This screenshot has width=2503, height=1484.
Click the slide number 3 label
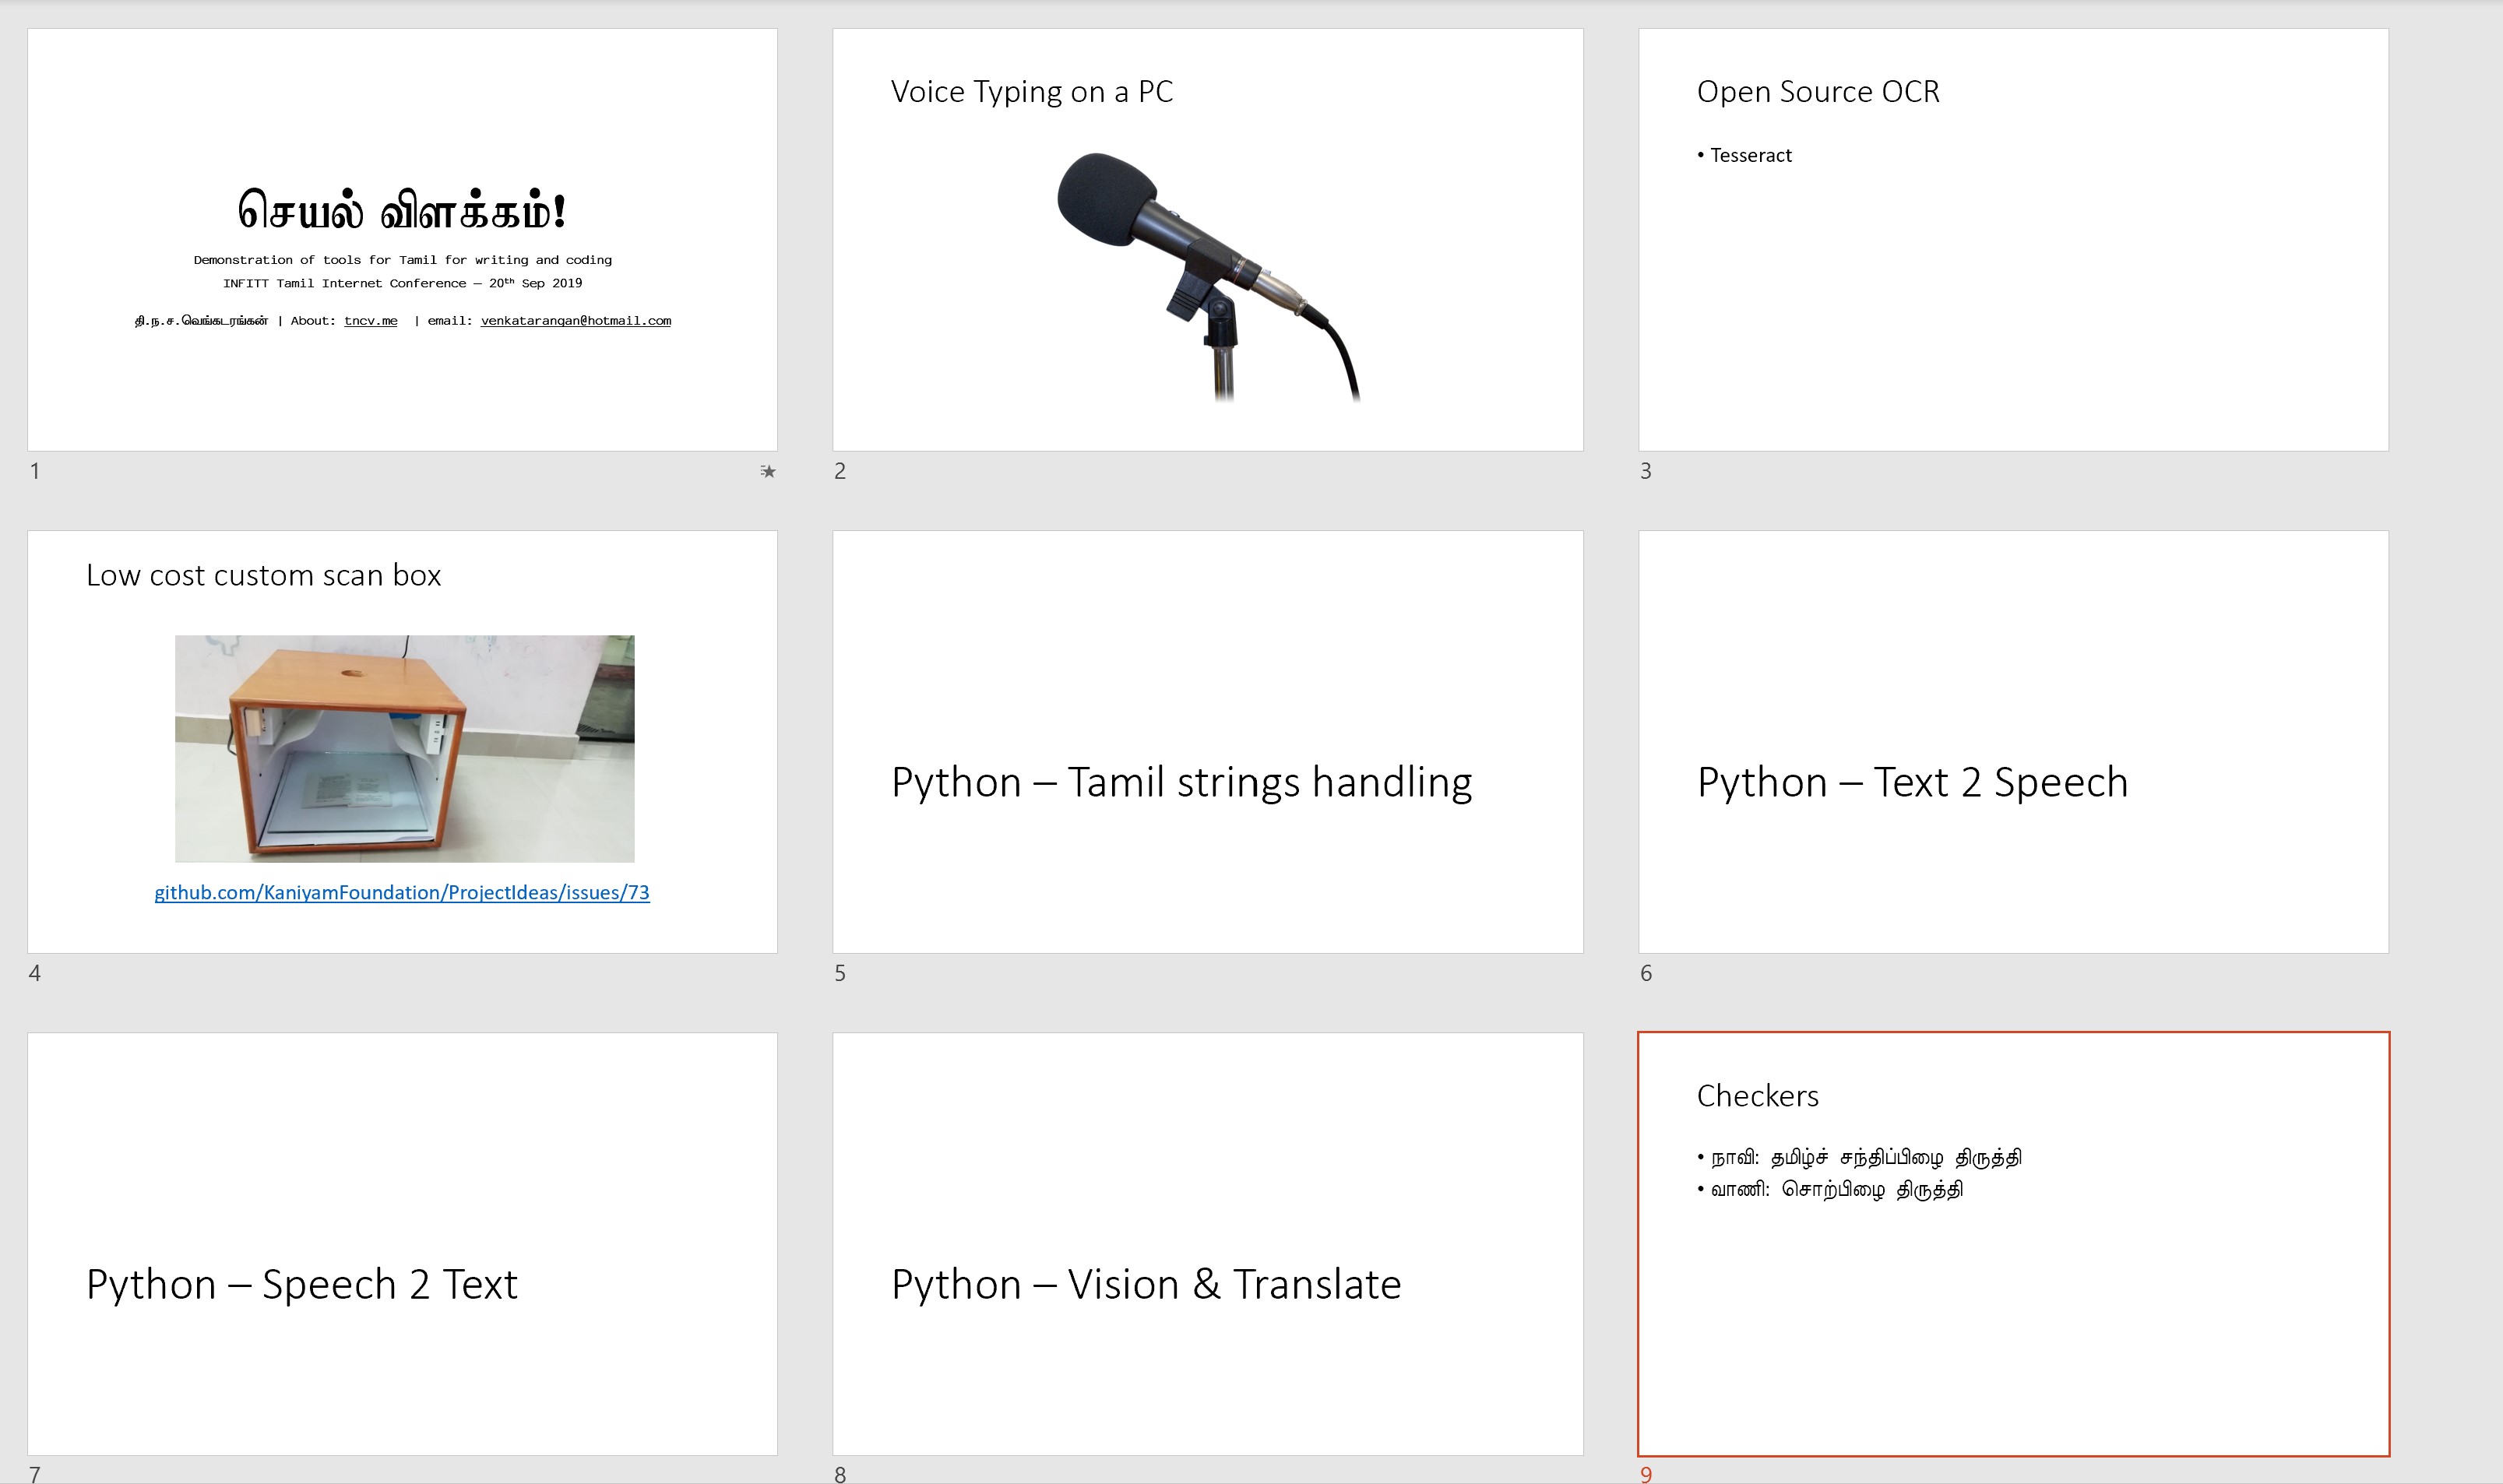[x=1645, y=471]
